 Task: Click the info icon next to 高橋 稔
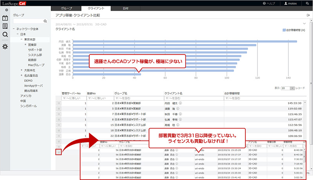(x=178, y=125)
